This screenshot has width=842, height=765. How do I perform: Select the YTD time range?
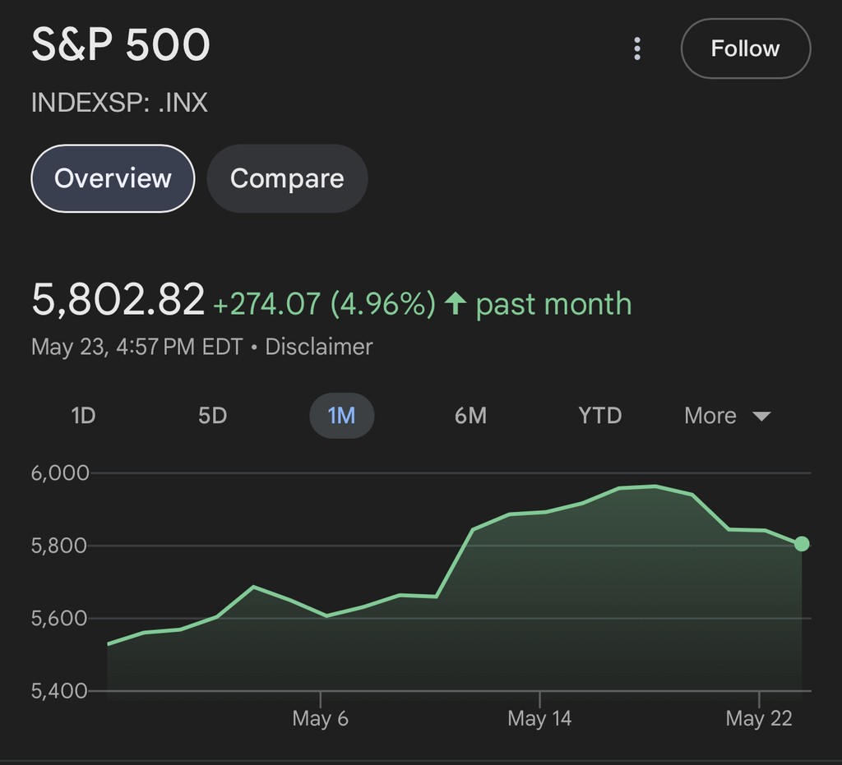click(599, 416)
